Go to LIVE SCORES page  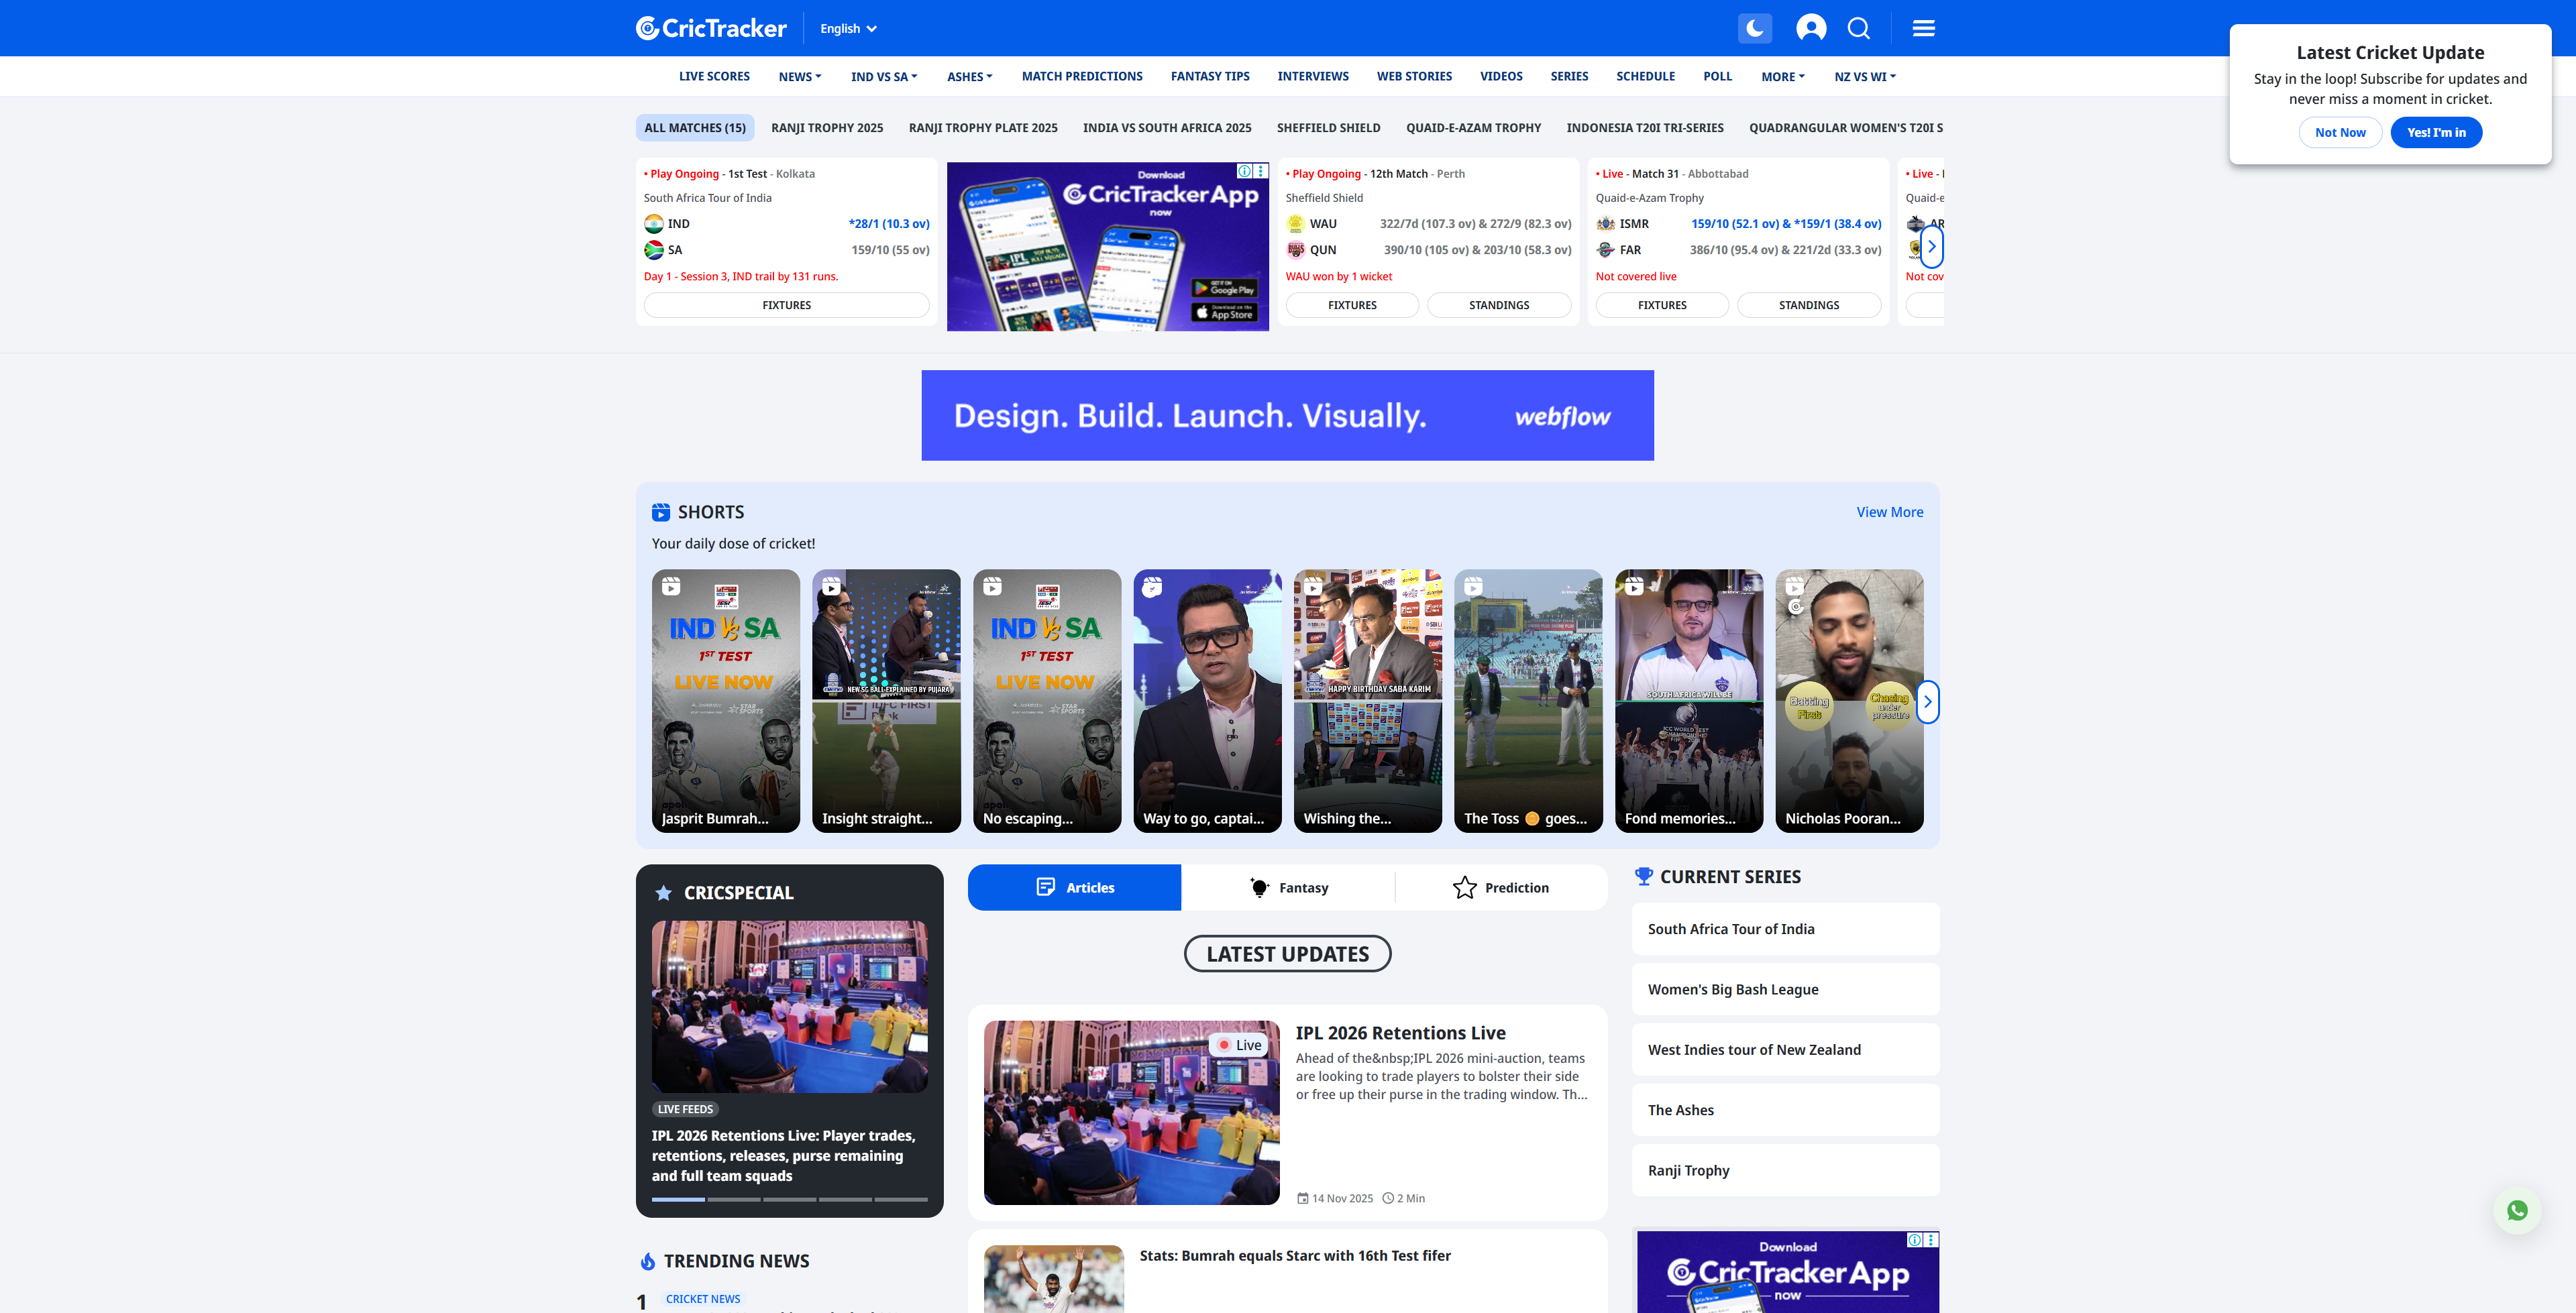tap(714, 77)
